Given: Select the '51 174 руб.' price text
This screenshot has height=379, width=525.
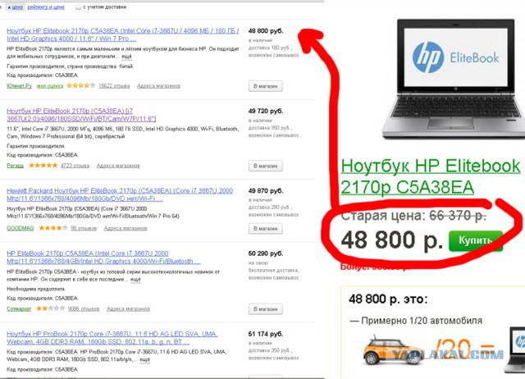Looking at the screenshot, I should [266, 334].
